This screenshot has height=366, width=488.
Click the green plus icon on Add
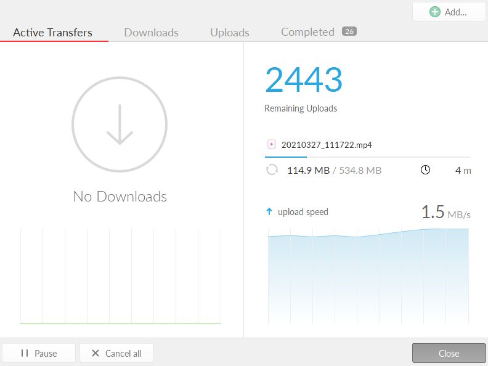pos(435,12)
